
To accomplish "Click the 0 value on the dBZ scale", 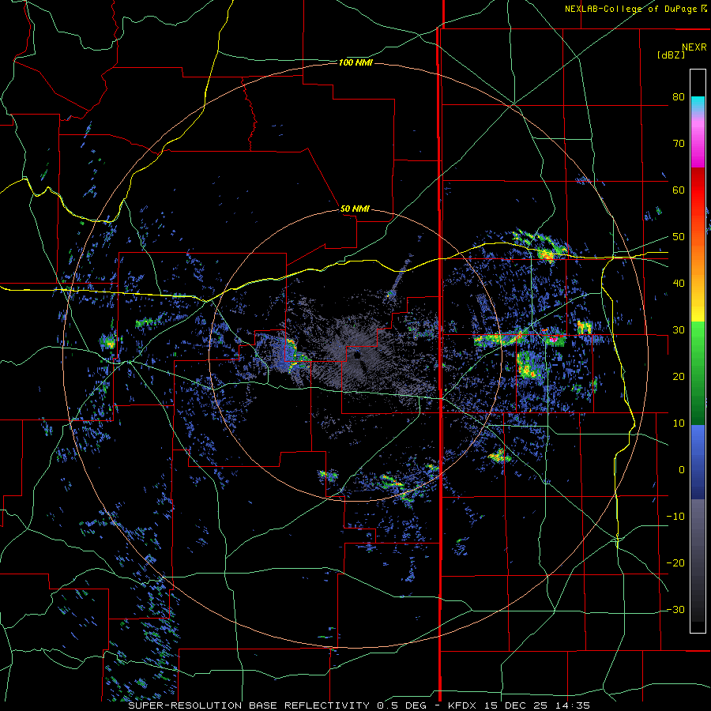I will click(682, 470).
